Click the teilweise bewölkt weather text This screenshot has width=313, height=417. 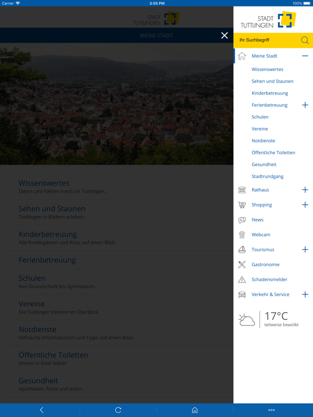click(281, 325)
